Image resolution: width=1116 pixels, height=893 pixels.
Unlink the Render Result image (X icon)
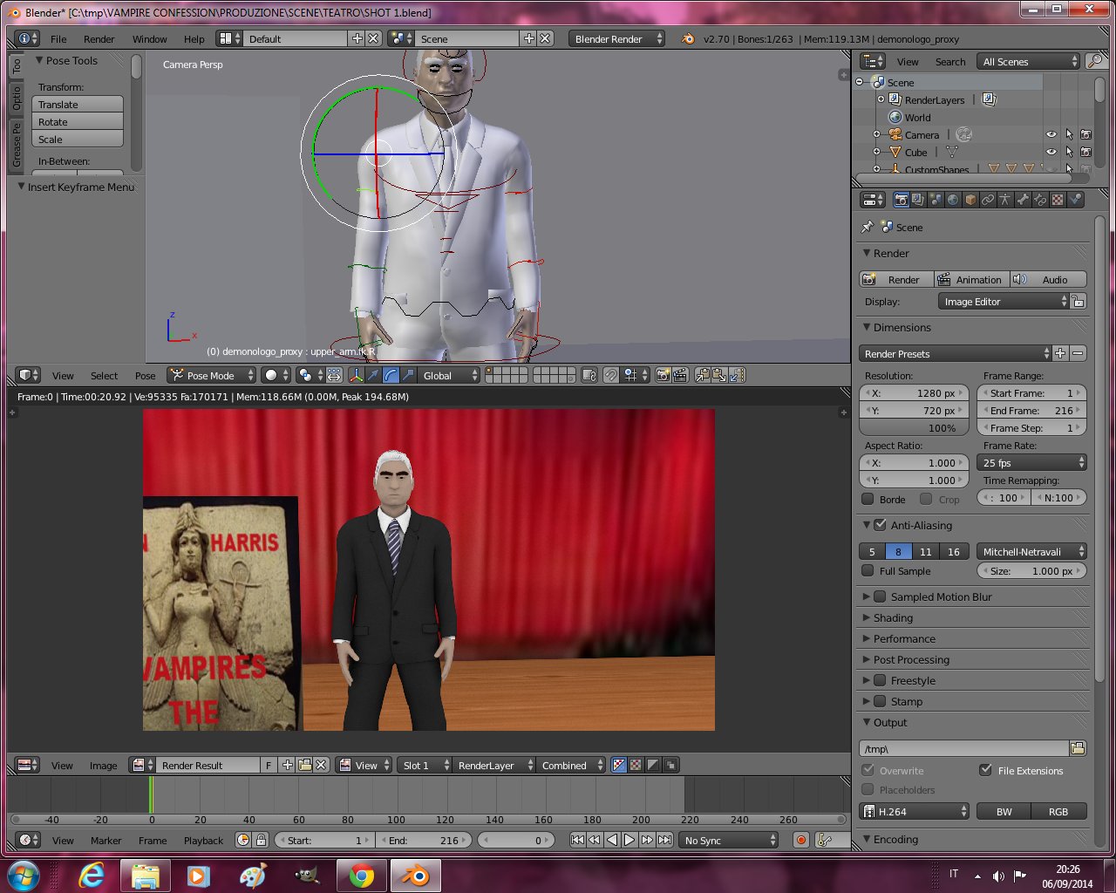pos(321,765)
